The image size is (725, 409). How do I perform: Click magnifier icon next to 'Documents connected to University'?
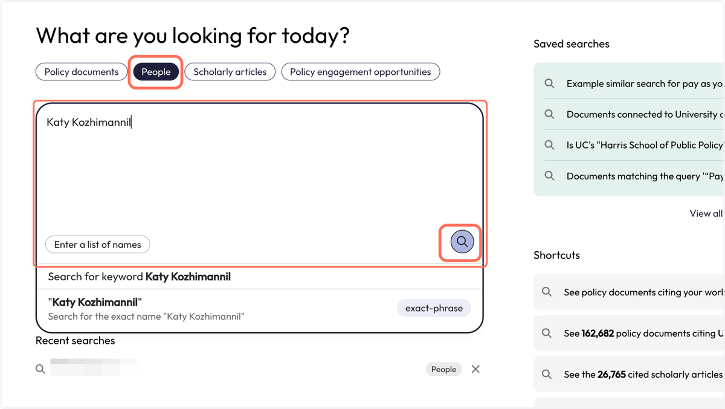coord(549,114)
